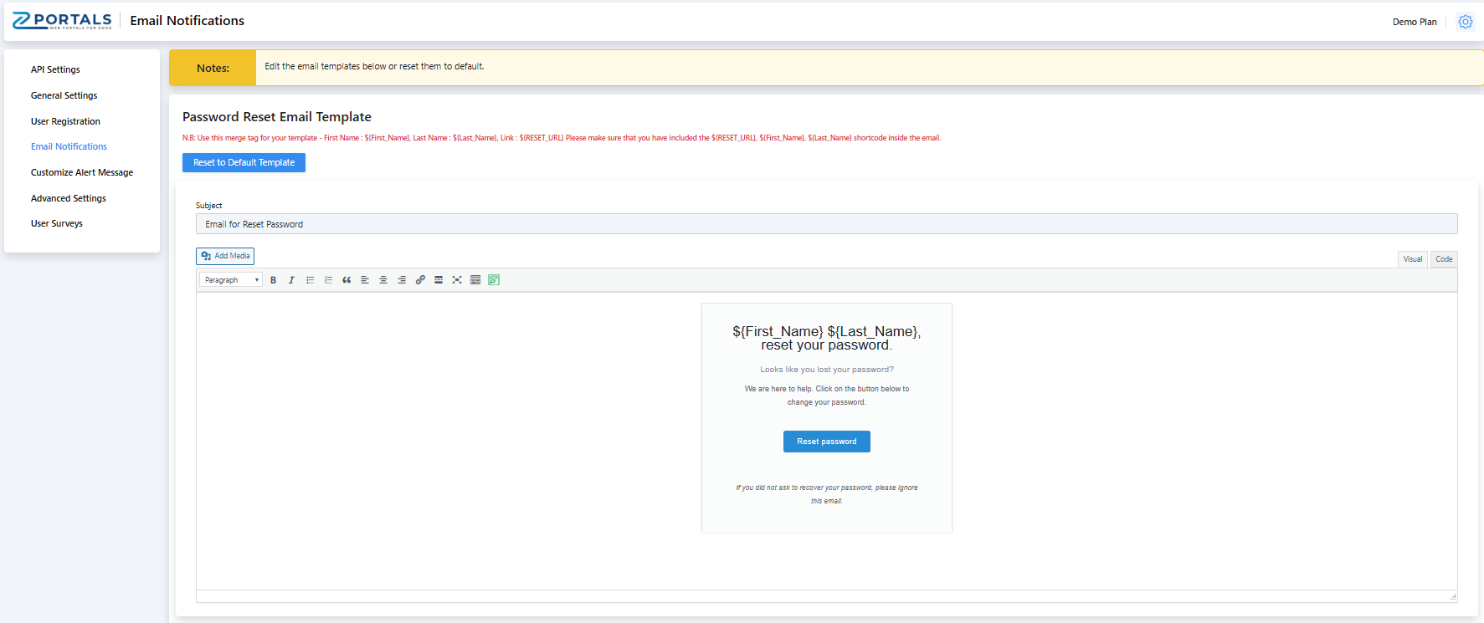Click the Add Media button
The image size is (1484, 623).
click(225, 256)
